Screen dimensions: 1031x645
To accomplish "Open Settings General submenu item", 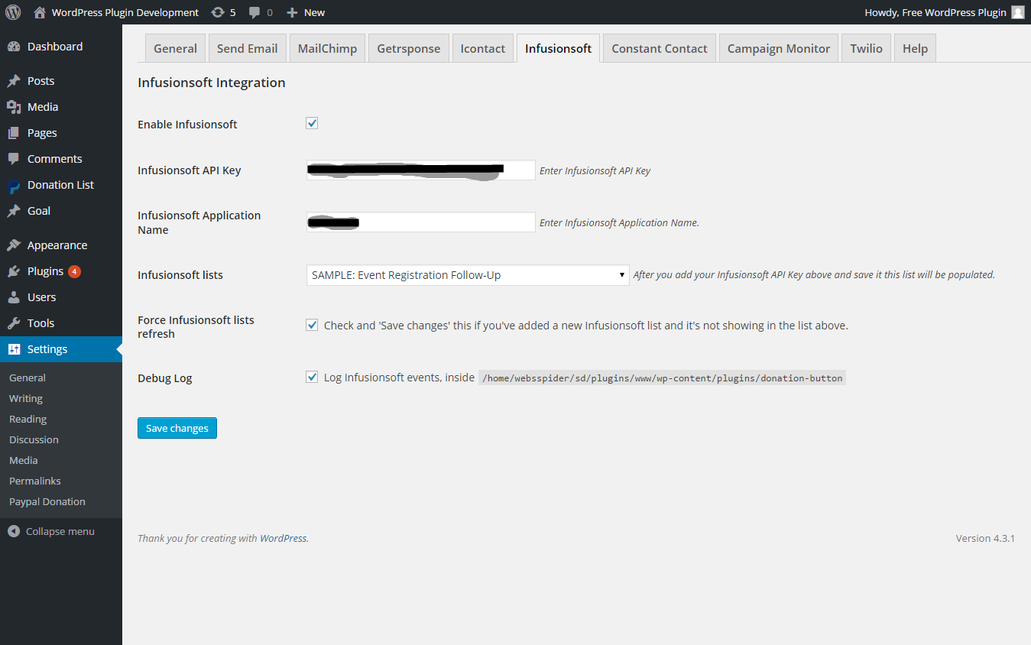I will (x=28, y=378).
